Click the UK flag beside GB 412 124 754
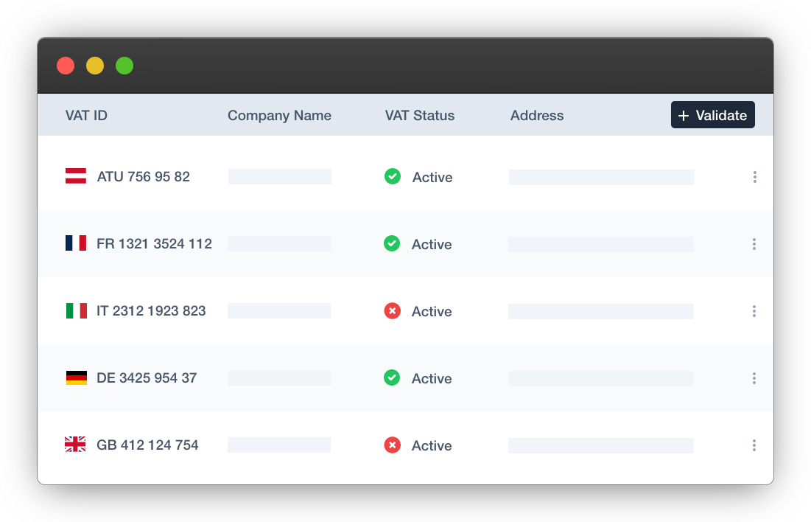811x522 pixels. click(x=76, y=445)
